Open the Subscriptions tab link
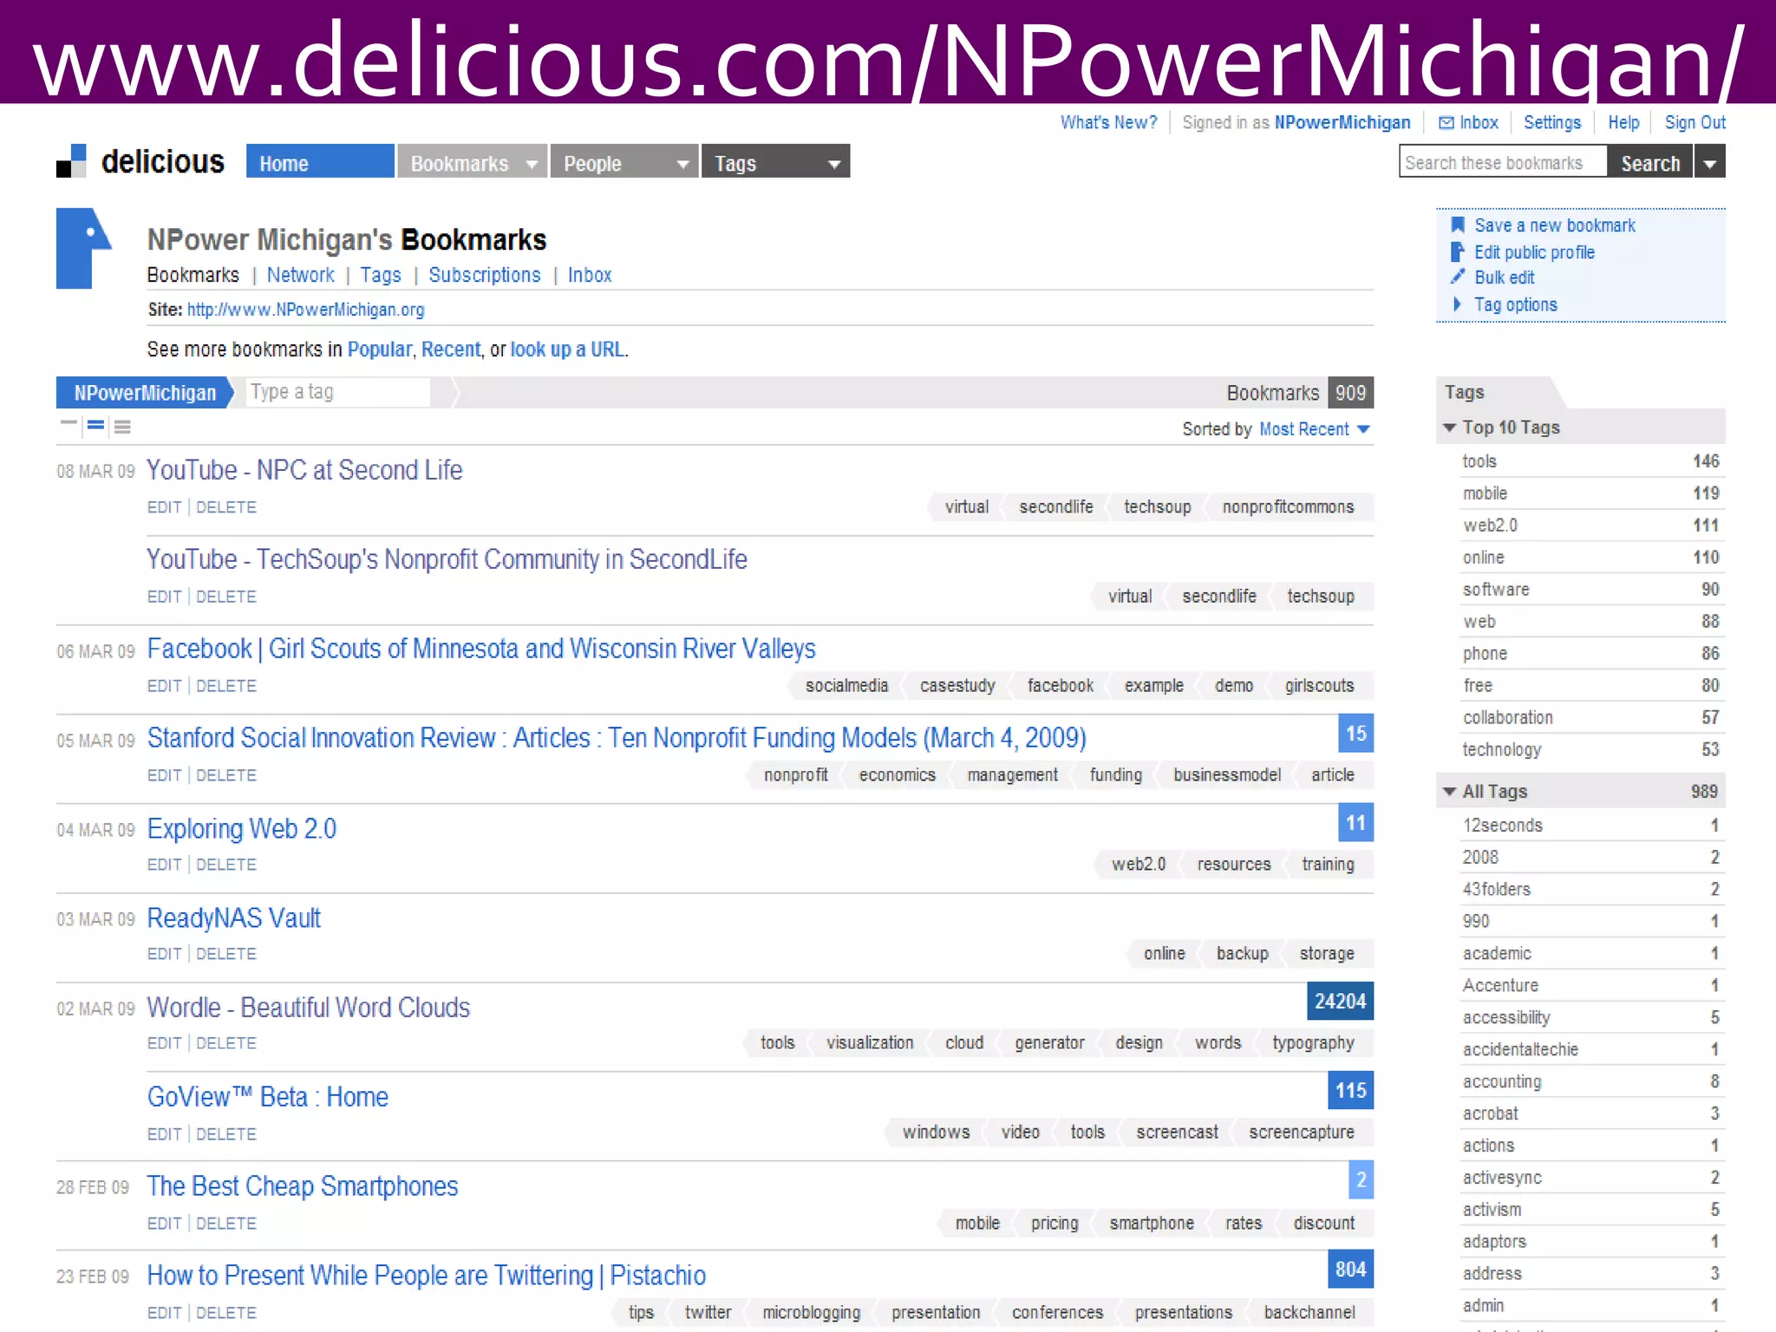This screenshot has height=1332, width=1776. 484,275
